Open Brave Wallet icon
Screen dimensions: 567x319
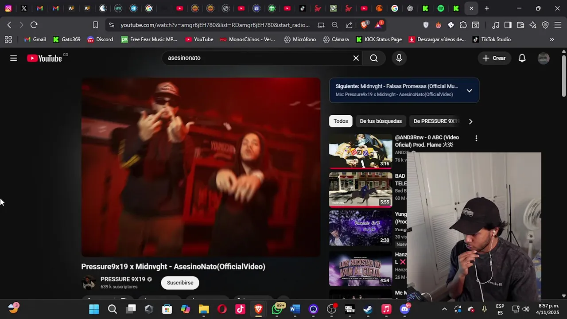click(520, 25)
